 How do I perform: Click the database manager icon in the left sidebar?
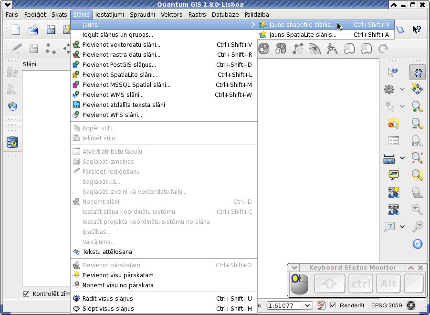[12, 142]
